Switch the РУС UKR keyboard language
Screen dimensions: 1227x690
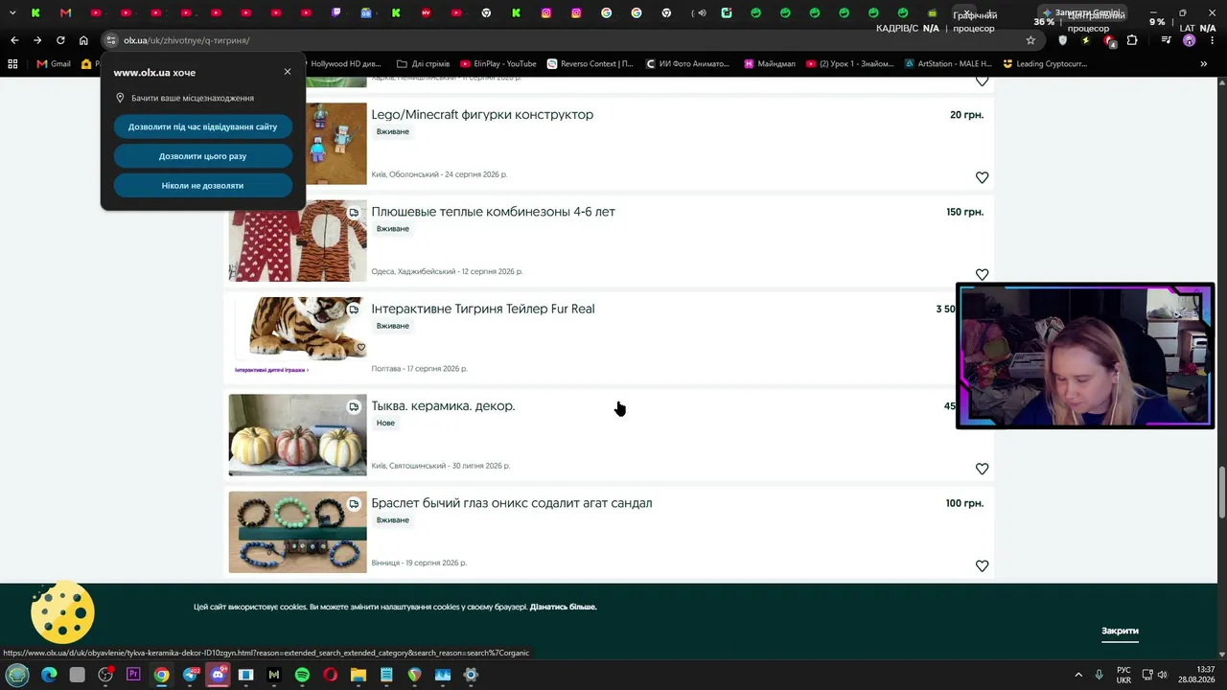click(x=1123, y=675)
